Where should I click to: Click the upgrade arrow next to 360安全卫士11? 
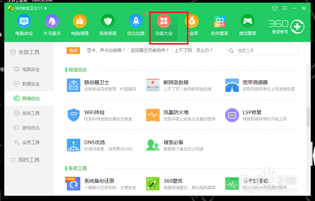(x=45, y=8)
